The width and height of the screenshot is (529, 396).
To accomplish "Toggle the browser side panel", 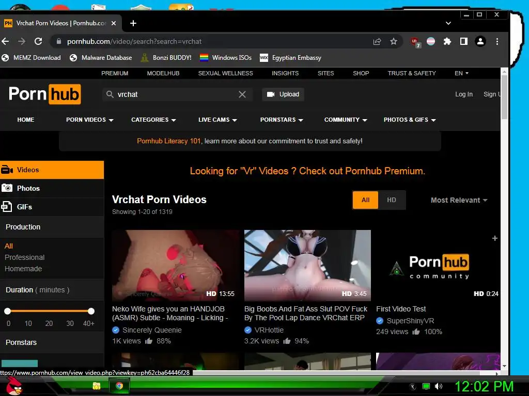I will [x=464, y=41].
